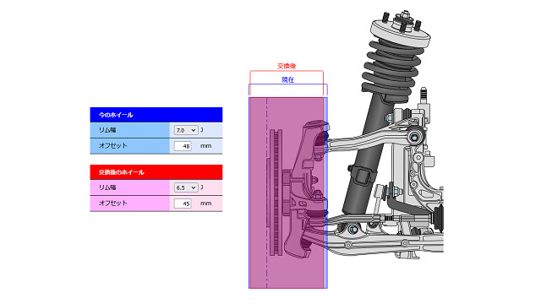Click the purple overlapping wheel width region
Viewport: 541px width, 304px height.
[286, 193]
